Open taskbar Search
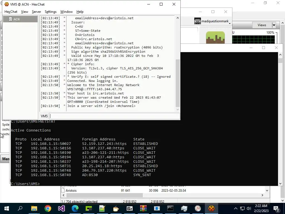This screenshot has width=285, height=214. [x=20, y=208]
